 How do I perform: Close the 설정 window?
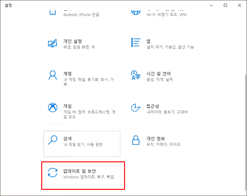pyautogui.click(x=240, y=5)
